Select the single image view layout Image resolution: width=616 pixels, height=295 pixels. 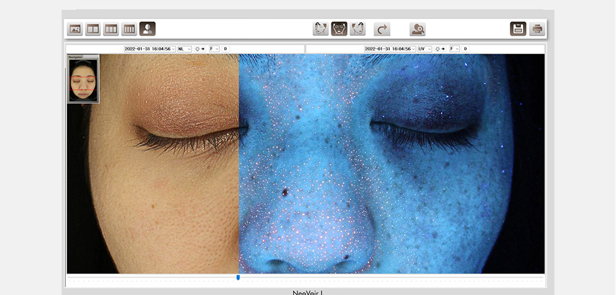click(75, 29)
